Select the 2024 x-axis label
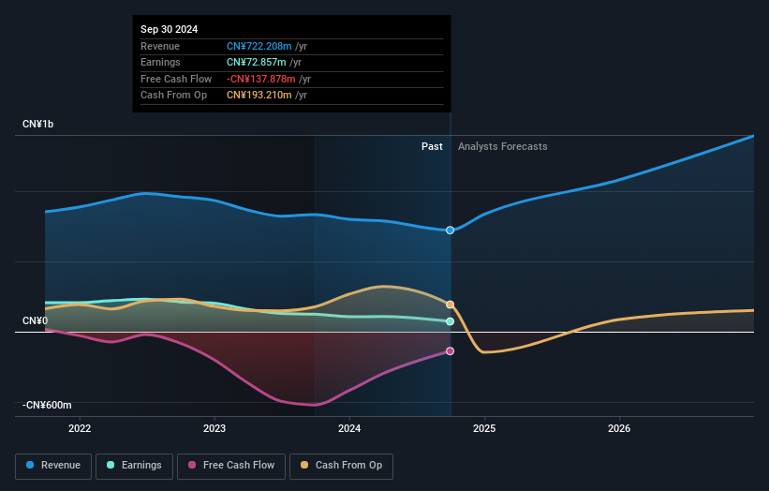 pos(349,428)
